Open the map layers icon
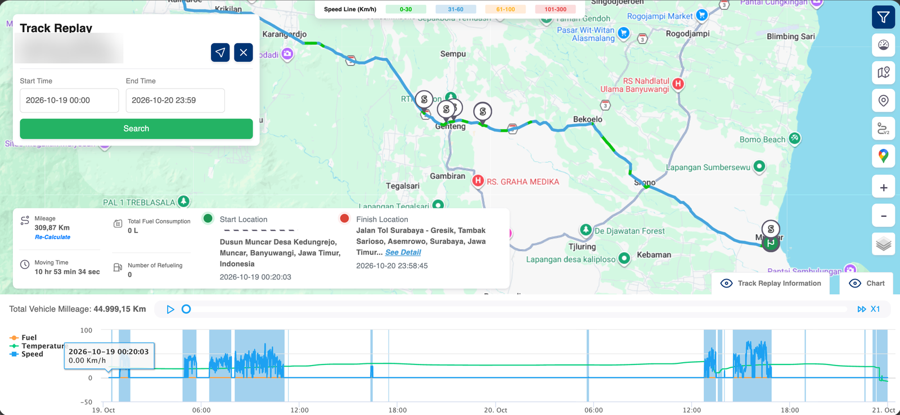Screen dimensions: 900x415 (883, 244)
